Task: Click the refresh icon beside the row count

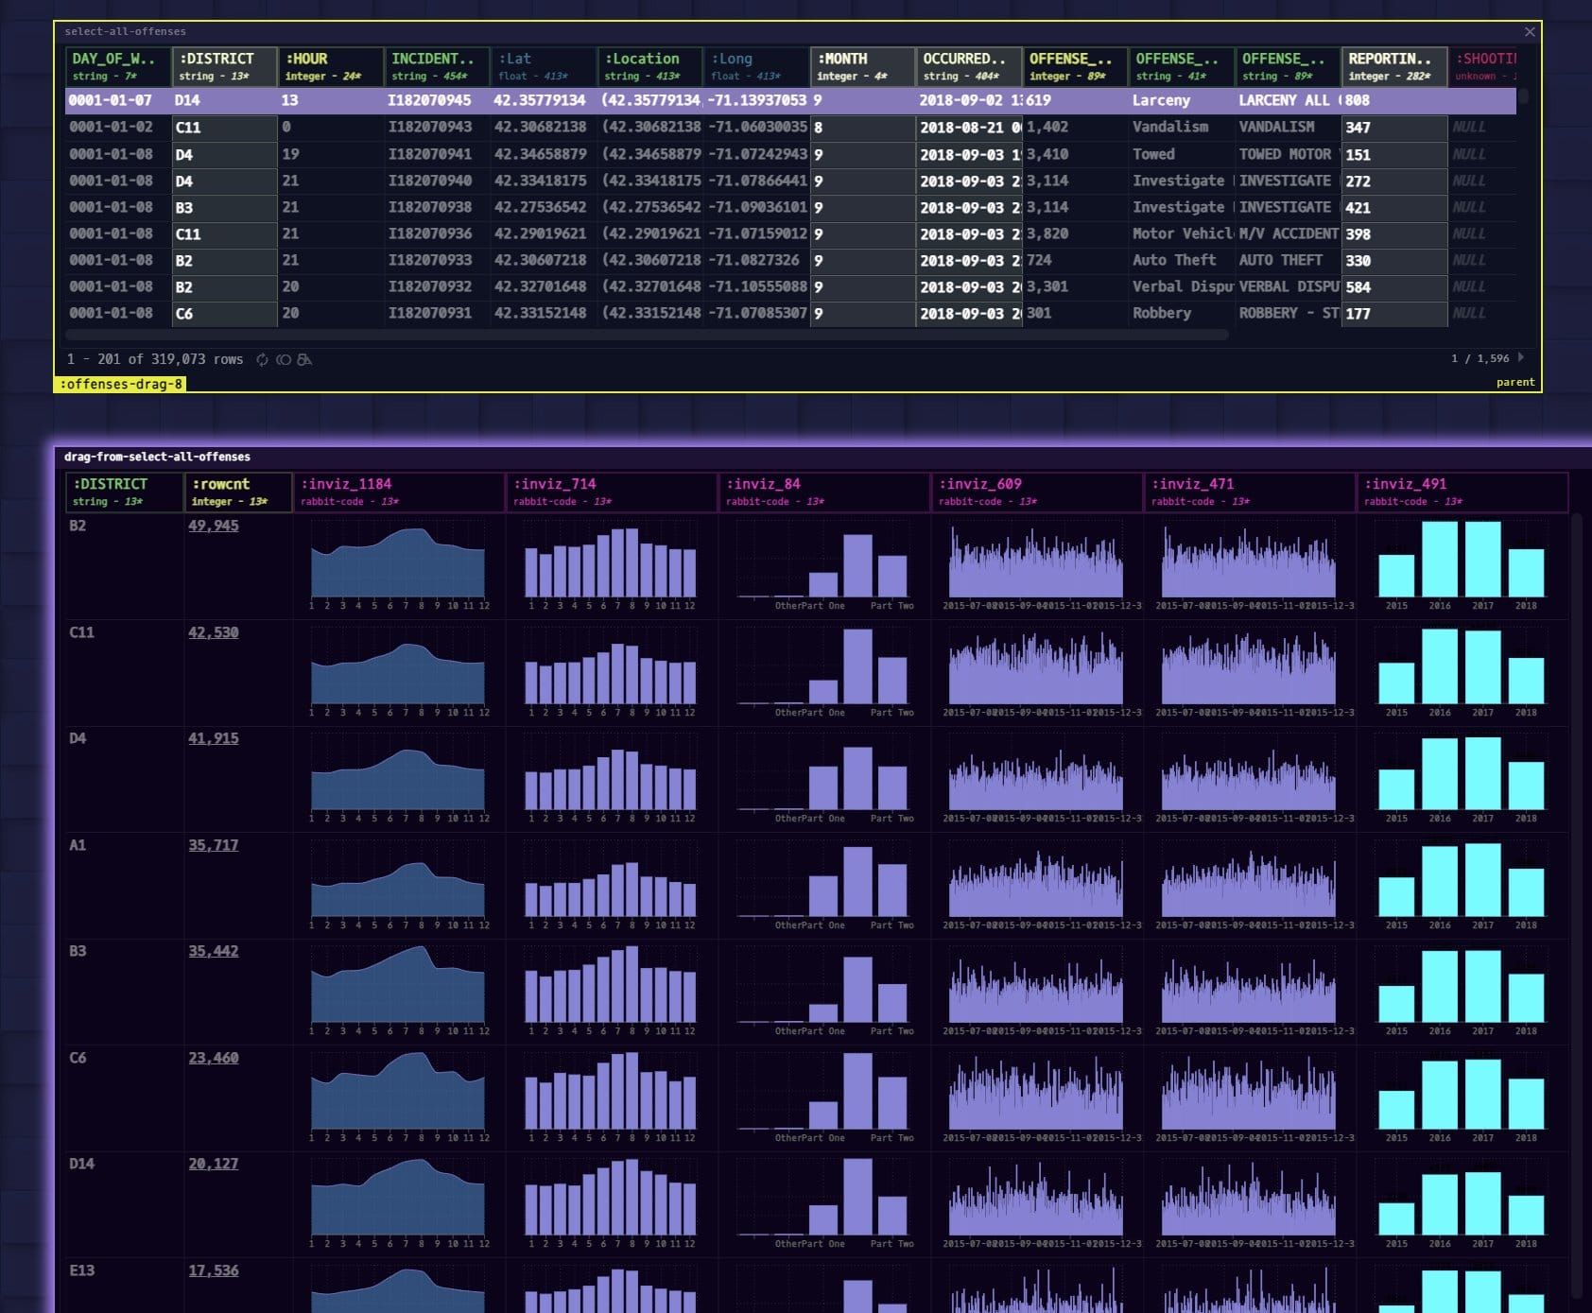Action: coord(262,360)
